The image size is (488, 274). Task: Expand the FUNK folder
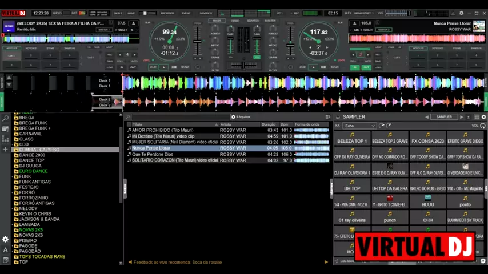tap(13, 176)
